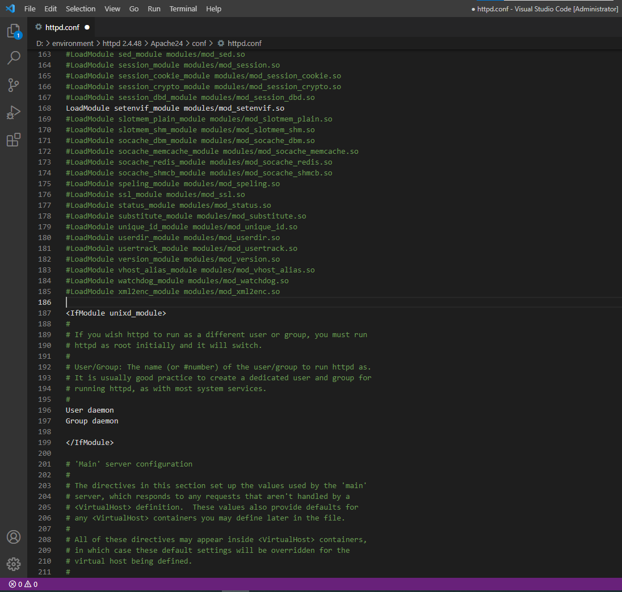Open the Source Control view icon
Screen dimensions: 622x592
click(14, 85)
